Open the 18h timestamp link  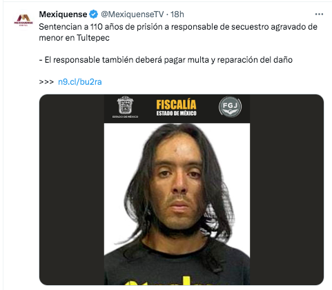pos(177,14)
